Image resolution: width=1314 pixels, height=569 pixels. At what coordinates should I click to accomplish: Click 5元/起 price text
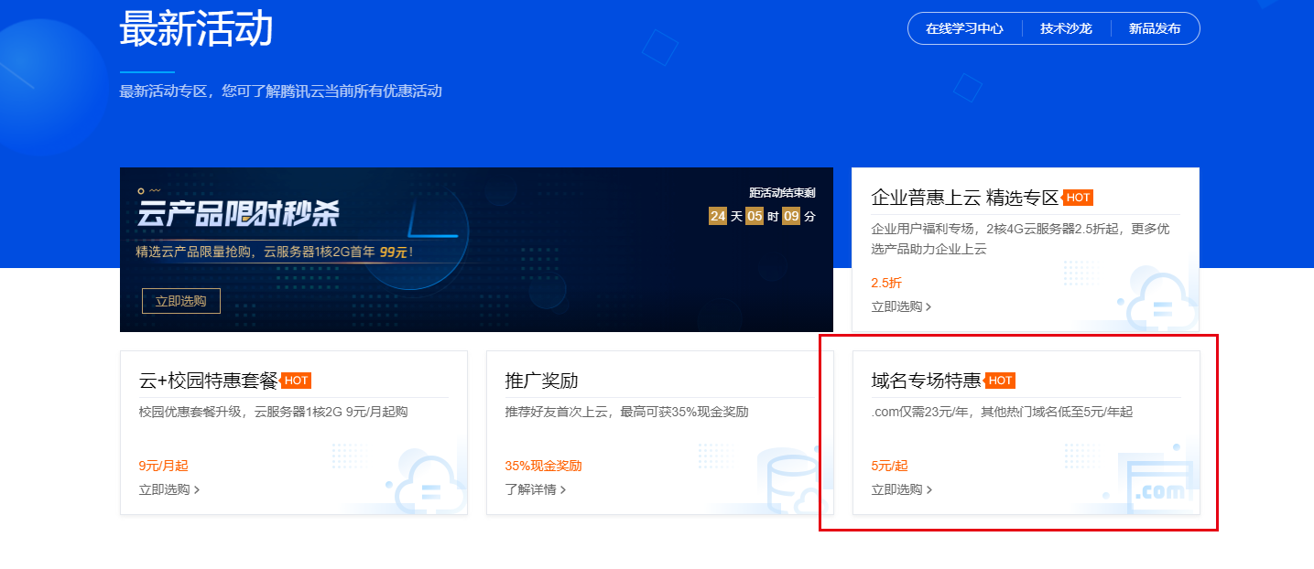pos(889,466)
